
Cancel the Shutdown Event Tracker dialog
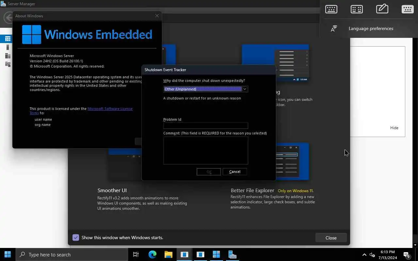tap(235, 172)
